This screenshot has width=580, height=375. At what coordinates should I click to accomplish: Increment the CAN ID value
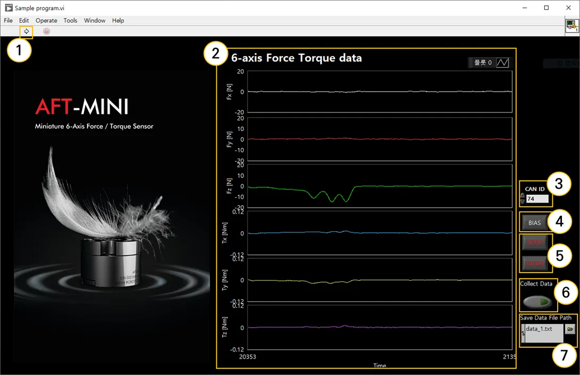522,196
